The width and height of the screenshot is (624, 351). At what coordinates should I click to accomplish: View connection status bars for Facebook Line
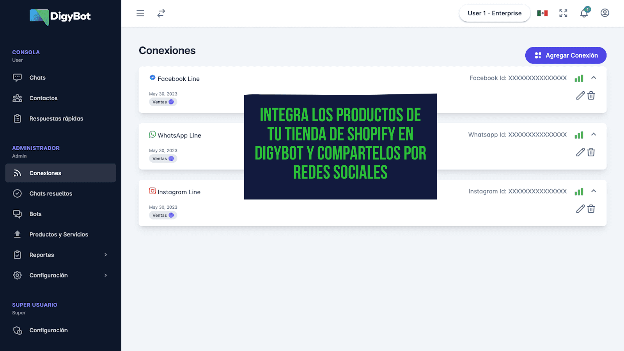(x=579, y=78)
